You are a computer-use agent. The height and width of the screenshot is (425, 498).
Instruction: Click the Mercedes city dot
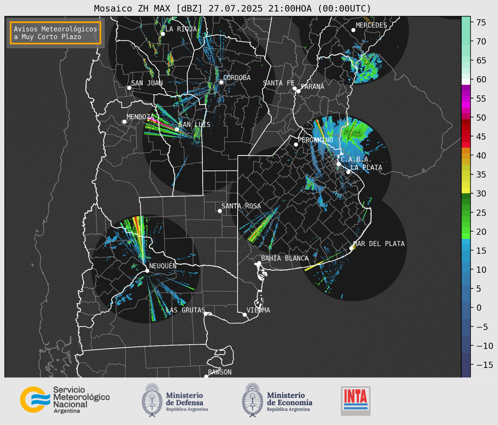(x=353, y=30)
